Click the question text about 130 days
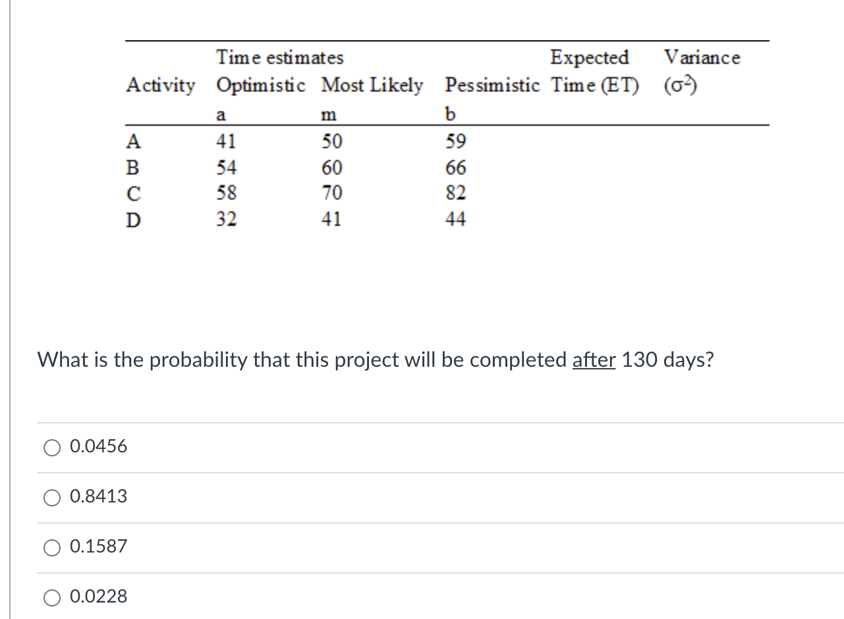The image size is (844, 619). pos(376,360)
